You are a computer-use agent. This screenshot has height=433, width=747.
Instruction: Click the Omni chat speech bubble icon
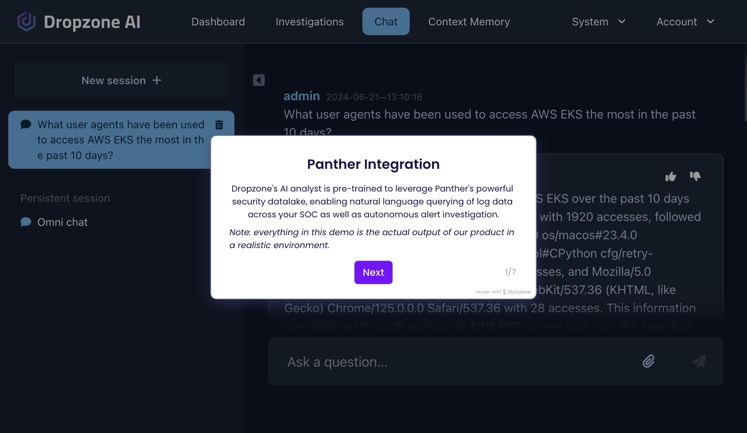point(26,222)
